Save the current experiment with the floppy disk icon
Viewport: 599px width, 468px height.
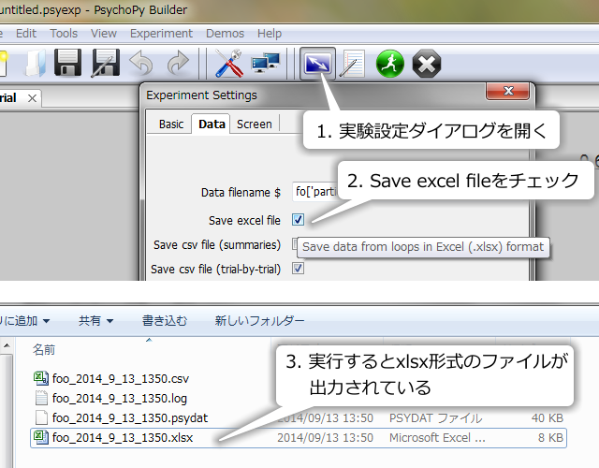coord(67,63)
